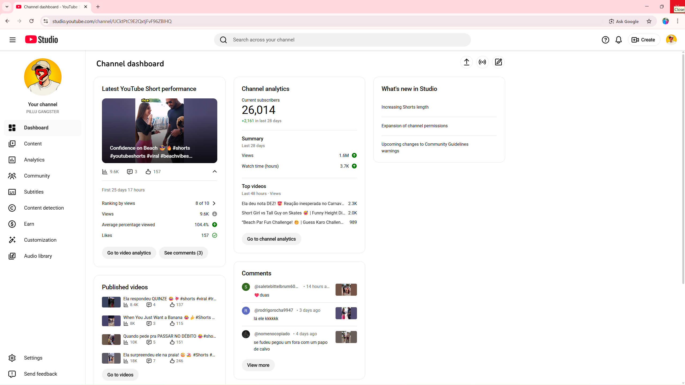Click the create post pencil icon

click(x=498, y=62)
